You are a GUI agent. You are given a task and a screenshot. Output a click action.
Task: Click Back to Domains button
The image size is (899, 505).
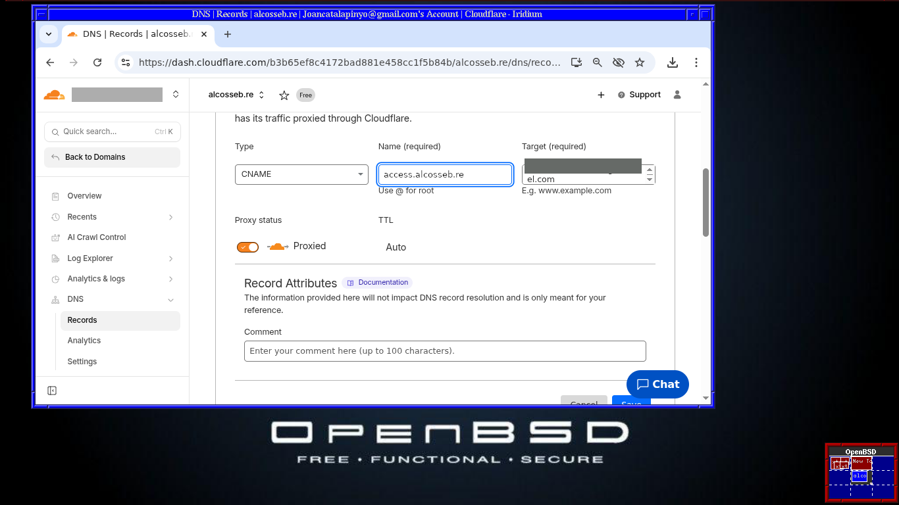click(x=112, y=157)
